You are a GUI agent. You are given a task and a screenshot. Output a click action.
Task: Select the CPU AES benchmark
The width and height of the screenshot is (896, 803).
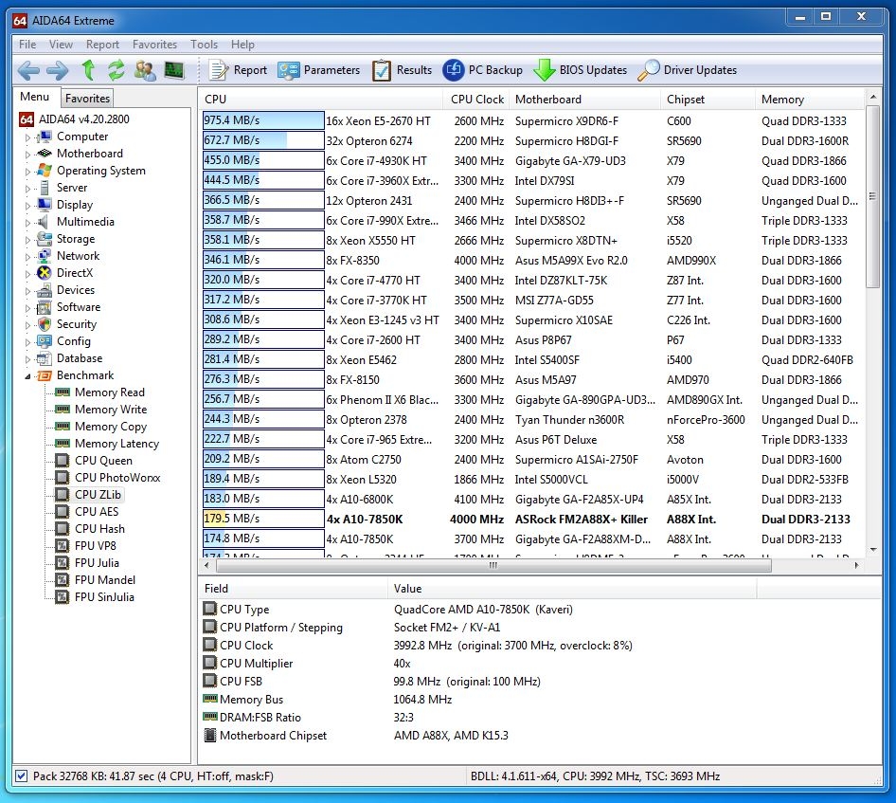pyautogui.click(x=96, y=512)
